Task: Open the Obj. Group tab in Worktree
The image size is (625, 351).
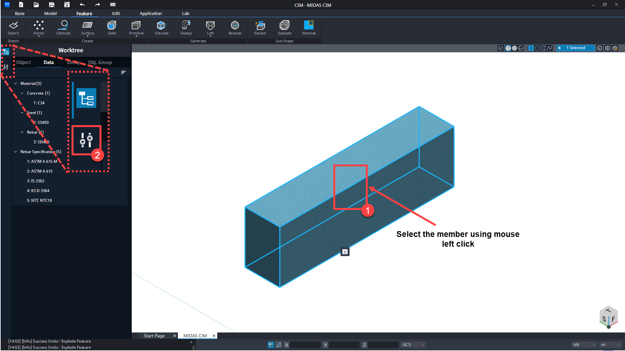Action: coord(100,62)
